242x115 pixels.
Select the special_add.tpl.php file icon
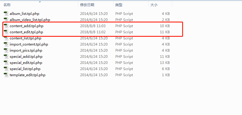[6, 57]
